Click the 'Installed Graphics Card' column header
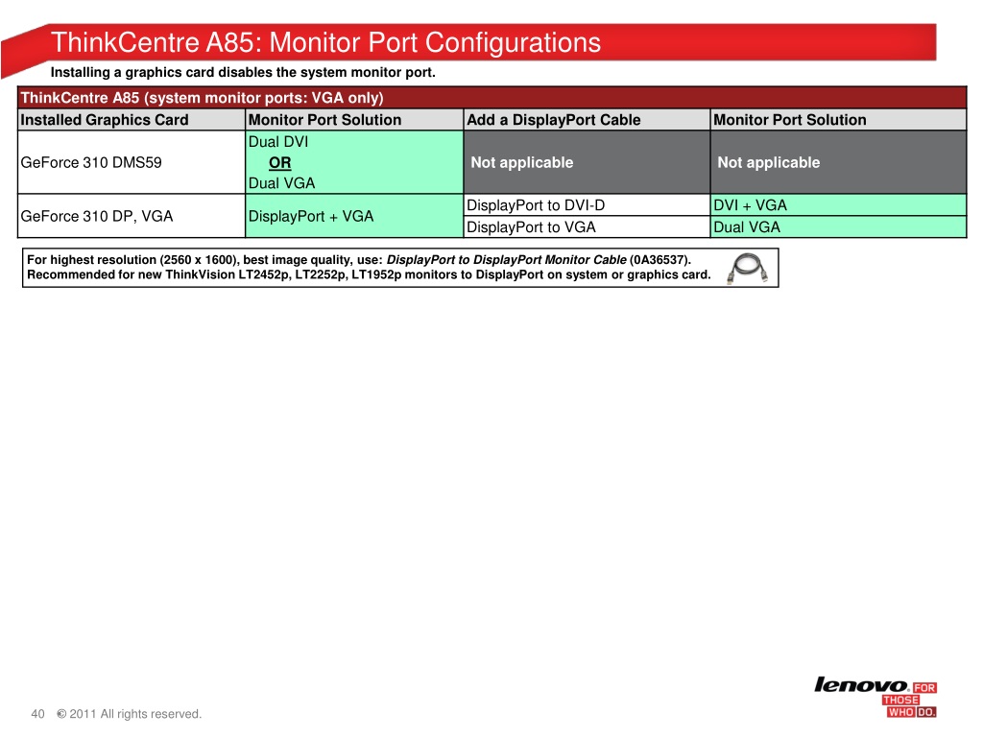This screenshot has width=983, height=737. (132, 120)
